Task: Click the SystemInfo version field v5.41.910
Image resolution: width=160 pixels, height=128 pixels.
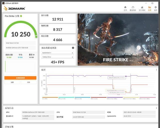Action: 139,116
